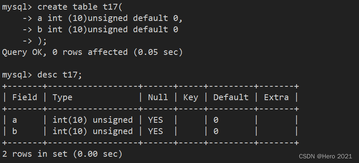Click the YES null value for row a
Viewport: 359px width, 163px height.
[x=156, y=120]
